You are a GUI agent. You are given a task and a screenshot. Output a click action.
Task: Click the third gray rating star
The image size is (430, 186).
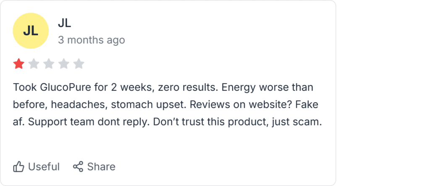pyautogui.click(x=49, y=64)
